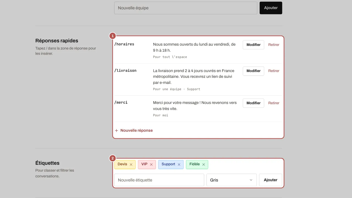Click the 'Pour une équipe · Support' scope text
Image resolution: width=352 pixels, height=198 pixels.
click(x=177, y=89)
